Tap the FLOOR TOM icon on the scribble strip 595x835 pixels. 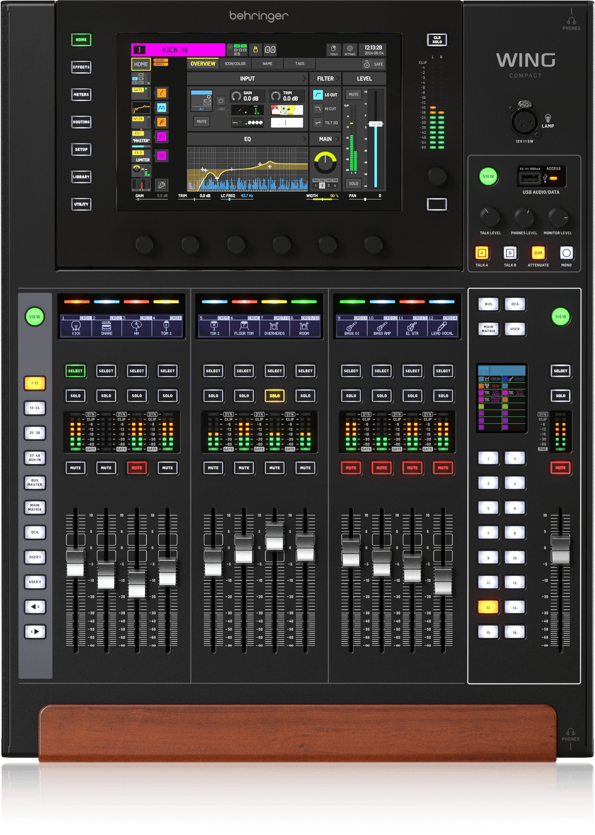[244, 326]
